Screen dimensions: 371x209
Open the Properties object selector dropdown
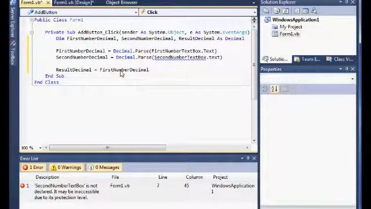[352, 79]
